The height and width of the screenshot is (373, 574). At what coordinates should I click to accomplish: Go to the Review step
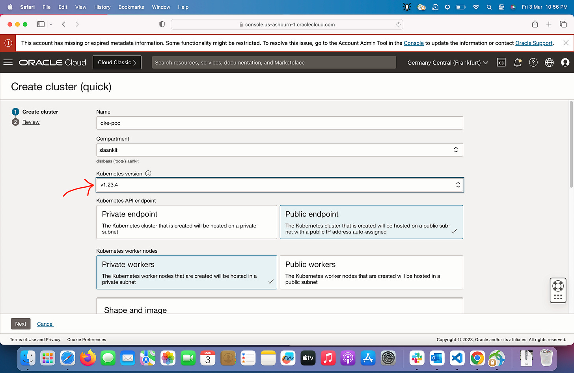point(31,122)
